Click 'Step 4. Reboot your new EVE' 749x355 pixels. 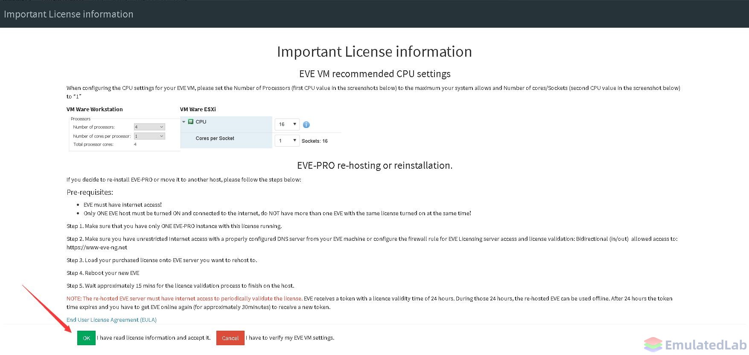coord(103,273)
